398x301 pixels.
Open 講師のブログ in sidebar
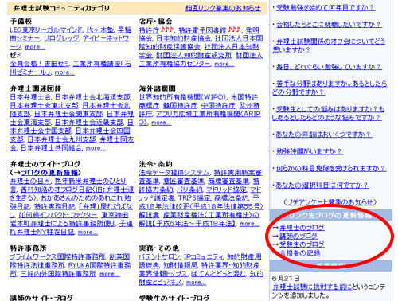[x=298, y=236]
